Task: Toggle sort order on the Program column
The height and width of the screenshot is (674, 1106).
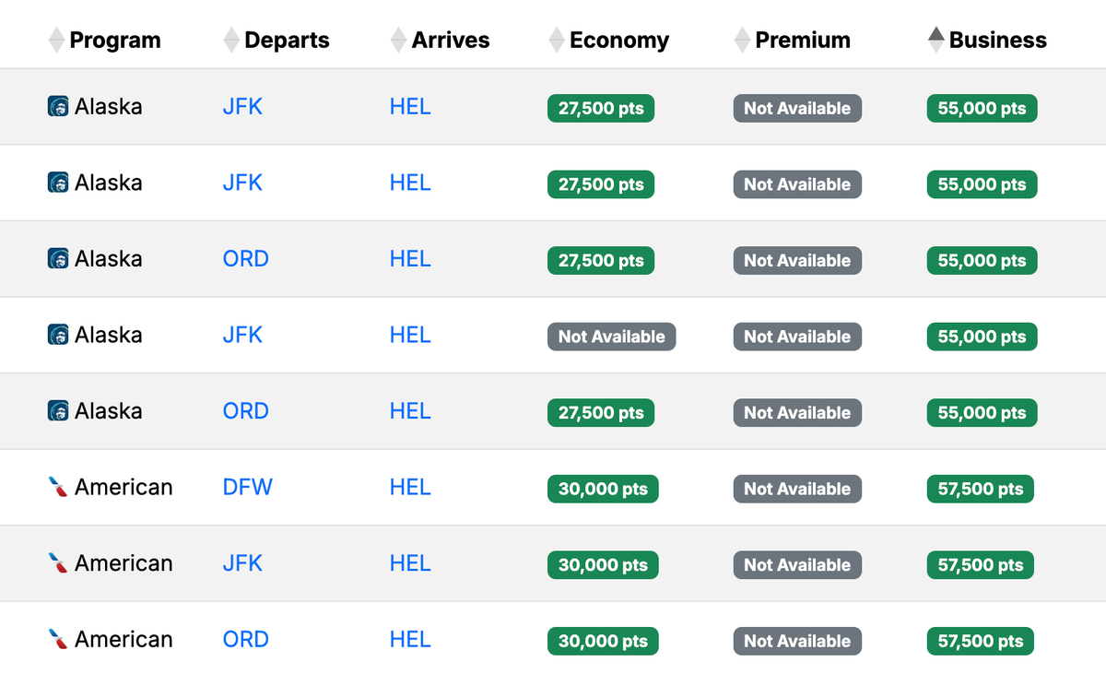Action: [54, 40]
